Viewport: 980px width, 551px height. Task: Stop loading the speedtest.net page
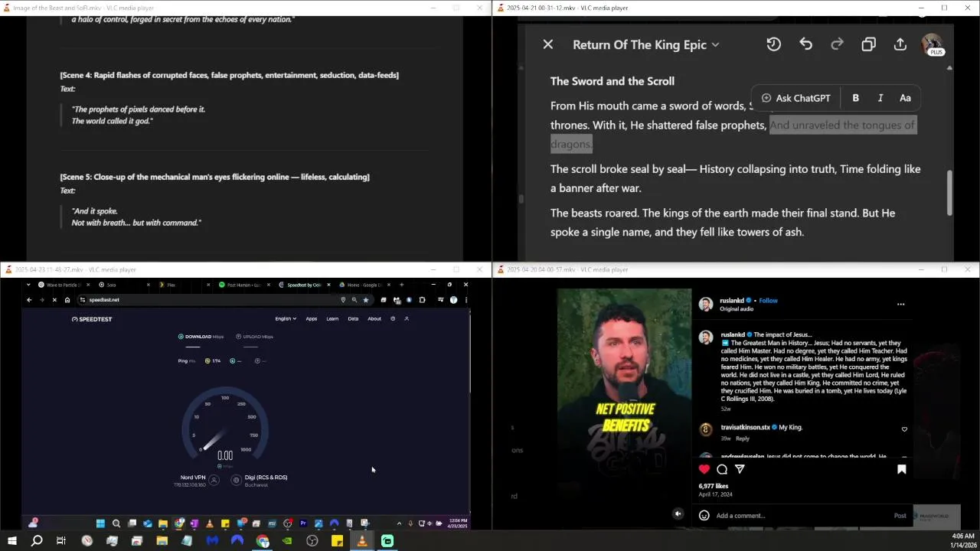click(54, 300)
